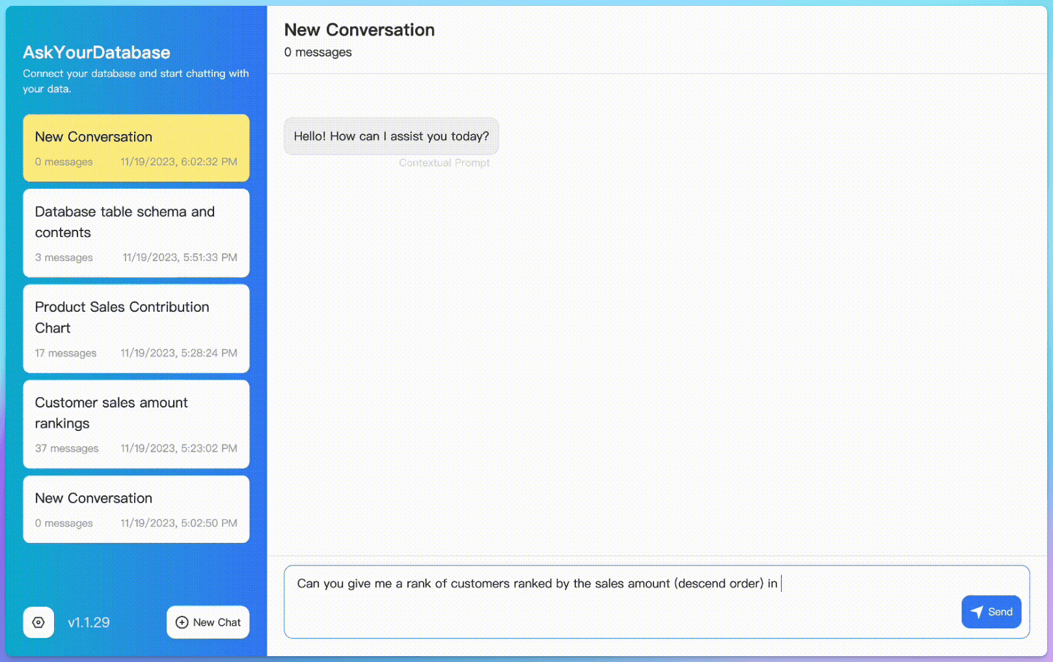Click the AskYourDatabase title
Image resolution: width=1053 pixels, height=662 pixels.
point(96,52)
